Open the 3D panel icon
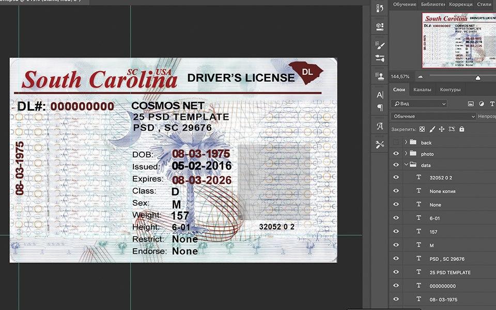This screenshot has height=310, width=496. click(x=380, y=26)
